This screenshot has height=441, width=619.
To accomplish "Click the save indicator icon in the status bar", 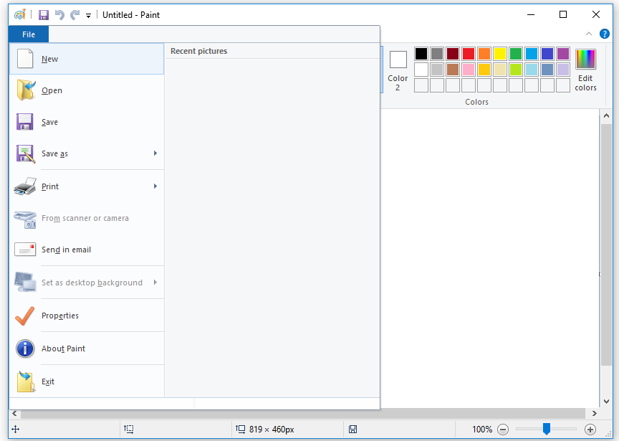I will tap(353, 429).
